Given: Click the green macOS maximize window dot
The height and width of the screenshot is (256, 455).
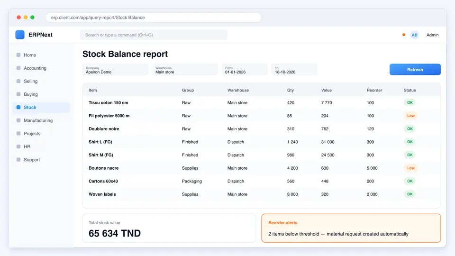Looking at the screenshot, I should coord(33,18).
